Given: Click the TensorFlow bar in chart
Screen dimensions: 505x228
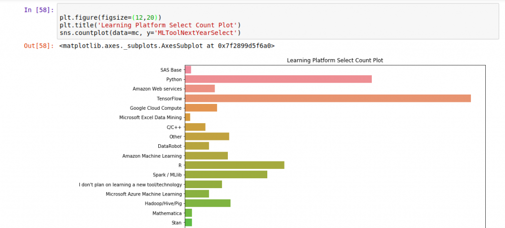Looking at the screenshot, I should (x=328, y=98).
